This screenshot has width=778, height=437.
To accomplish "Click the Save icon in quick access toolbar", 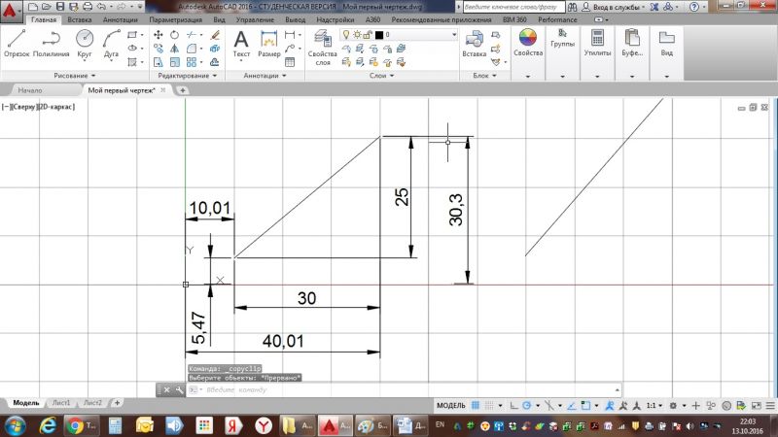I will (60, 7).
